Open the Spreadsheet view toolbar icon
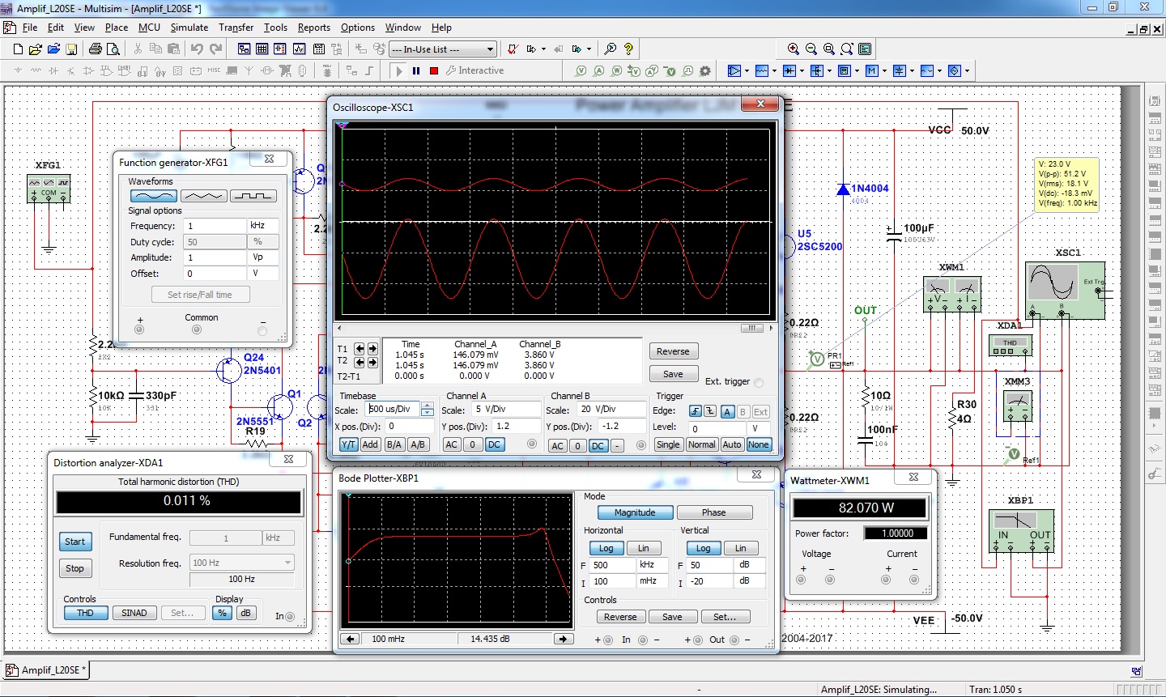Screen dimensions: 1166x697 click(x=262, y=49)
